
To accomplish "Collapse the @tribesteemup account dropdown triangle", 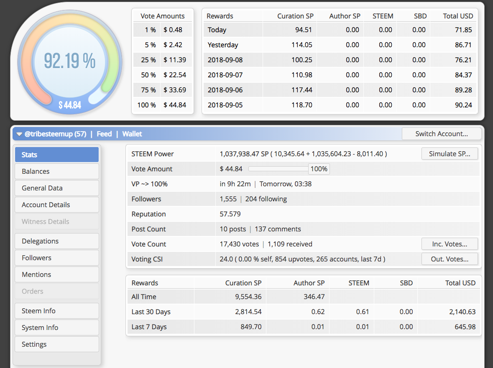I will click(x=19, y=135).
